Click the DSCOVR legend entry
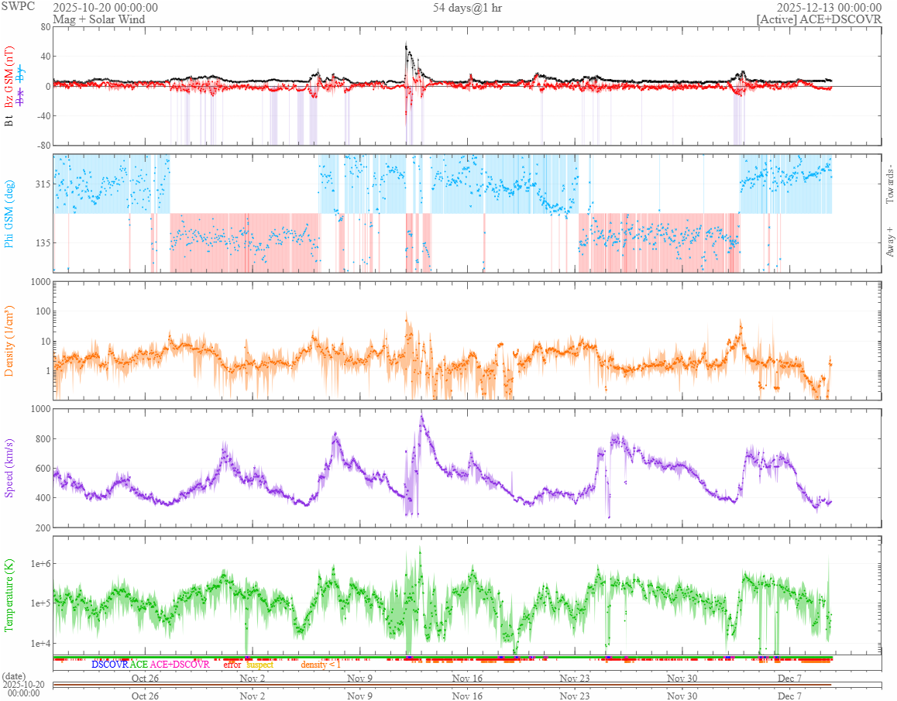The height and width of the screenshot is (701, 897). click(110, 665)
